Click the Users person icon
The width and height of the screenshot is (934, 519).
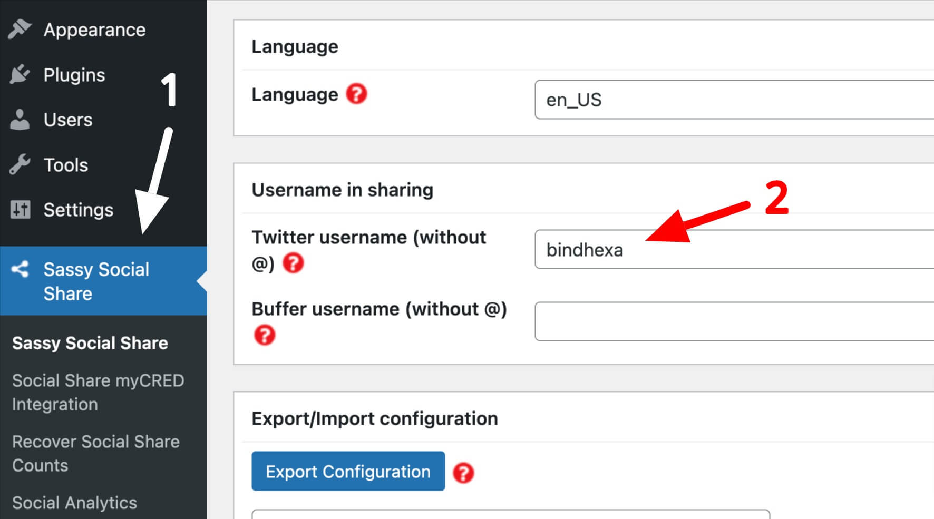[x=20, y=120]
